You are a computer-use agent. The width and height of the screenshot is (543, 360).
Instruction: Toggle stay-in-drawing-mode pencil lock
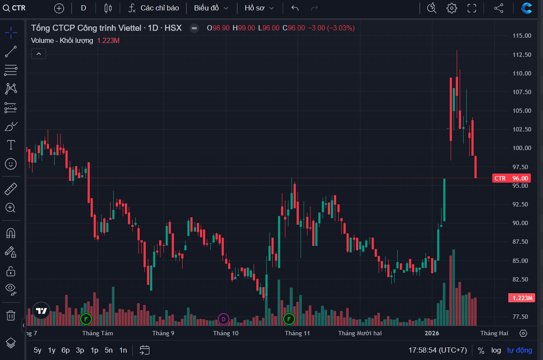click(11, 252)
